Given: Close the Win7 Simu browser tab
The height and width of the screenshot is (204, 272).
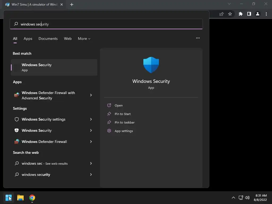Looking at the screenshot, I should tap(62, 5).
